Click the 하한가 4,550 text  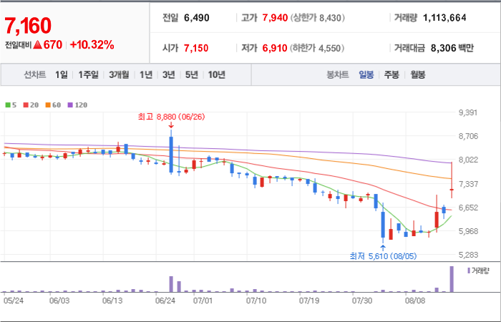(317, 48)
